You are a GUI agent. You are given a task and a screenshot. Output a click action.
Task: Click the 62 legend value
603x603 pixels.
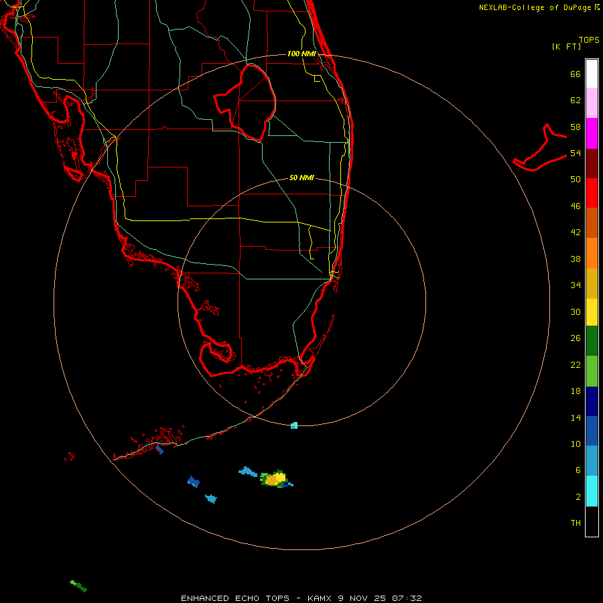576,100
